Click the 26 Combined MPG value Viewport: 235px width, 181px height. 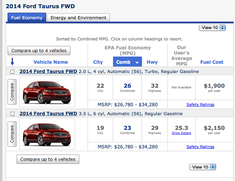(127, 86)
